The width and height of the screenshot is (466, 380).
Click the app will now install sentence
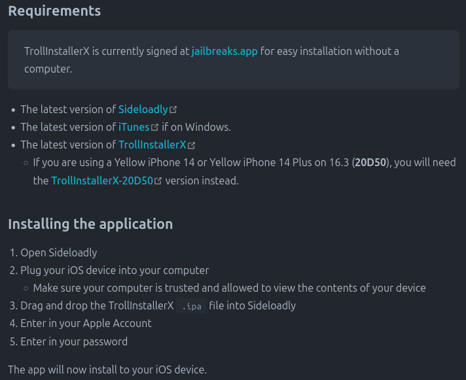[x=107, y=370]
